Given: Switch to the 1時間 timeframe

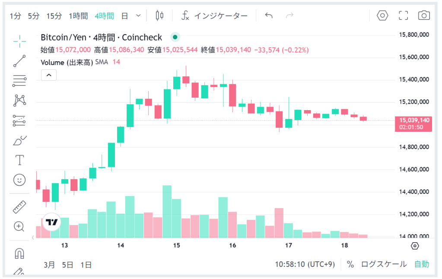Looking at the screenshot, I should 78,16.
